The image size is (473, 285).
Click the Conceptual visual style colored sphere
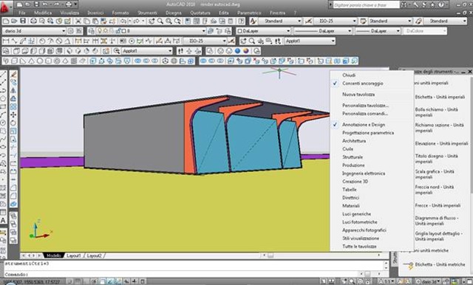(x=246, y=51)
